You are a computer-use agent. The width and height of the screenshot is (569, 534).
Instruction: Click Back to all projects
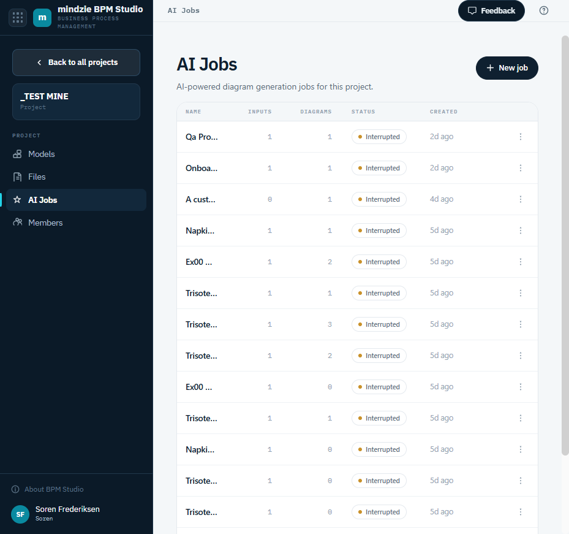point(76,63)
